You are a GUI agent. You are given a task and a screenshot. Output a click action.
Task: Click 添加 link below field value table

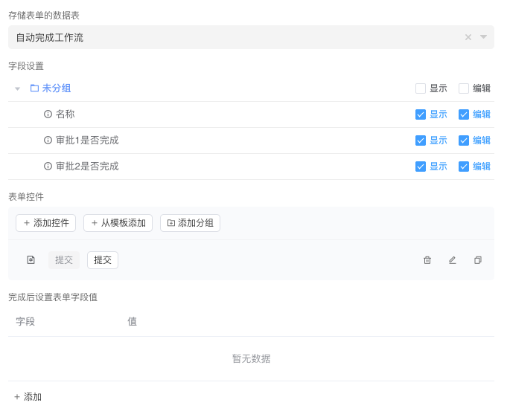click(x=28, y=397)
